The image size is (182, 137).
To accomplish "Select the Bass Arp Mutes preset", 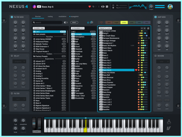I will pyautogui.click(x=117, y=72).
